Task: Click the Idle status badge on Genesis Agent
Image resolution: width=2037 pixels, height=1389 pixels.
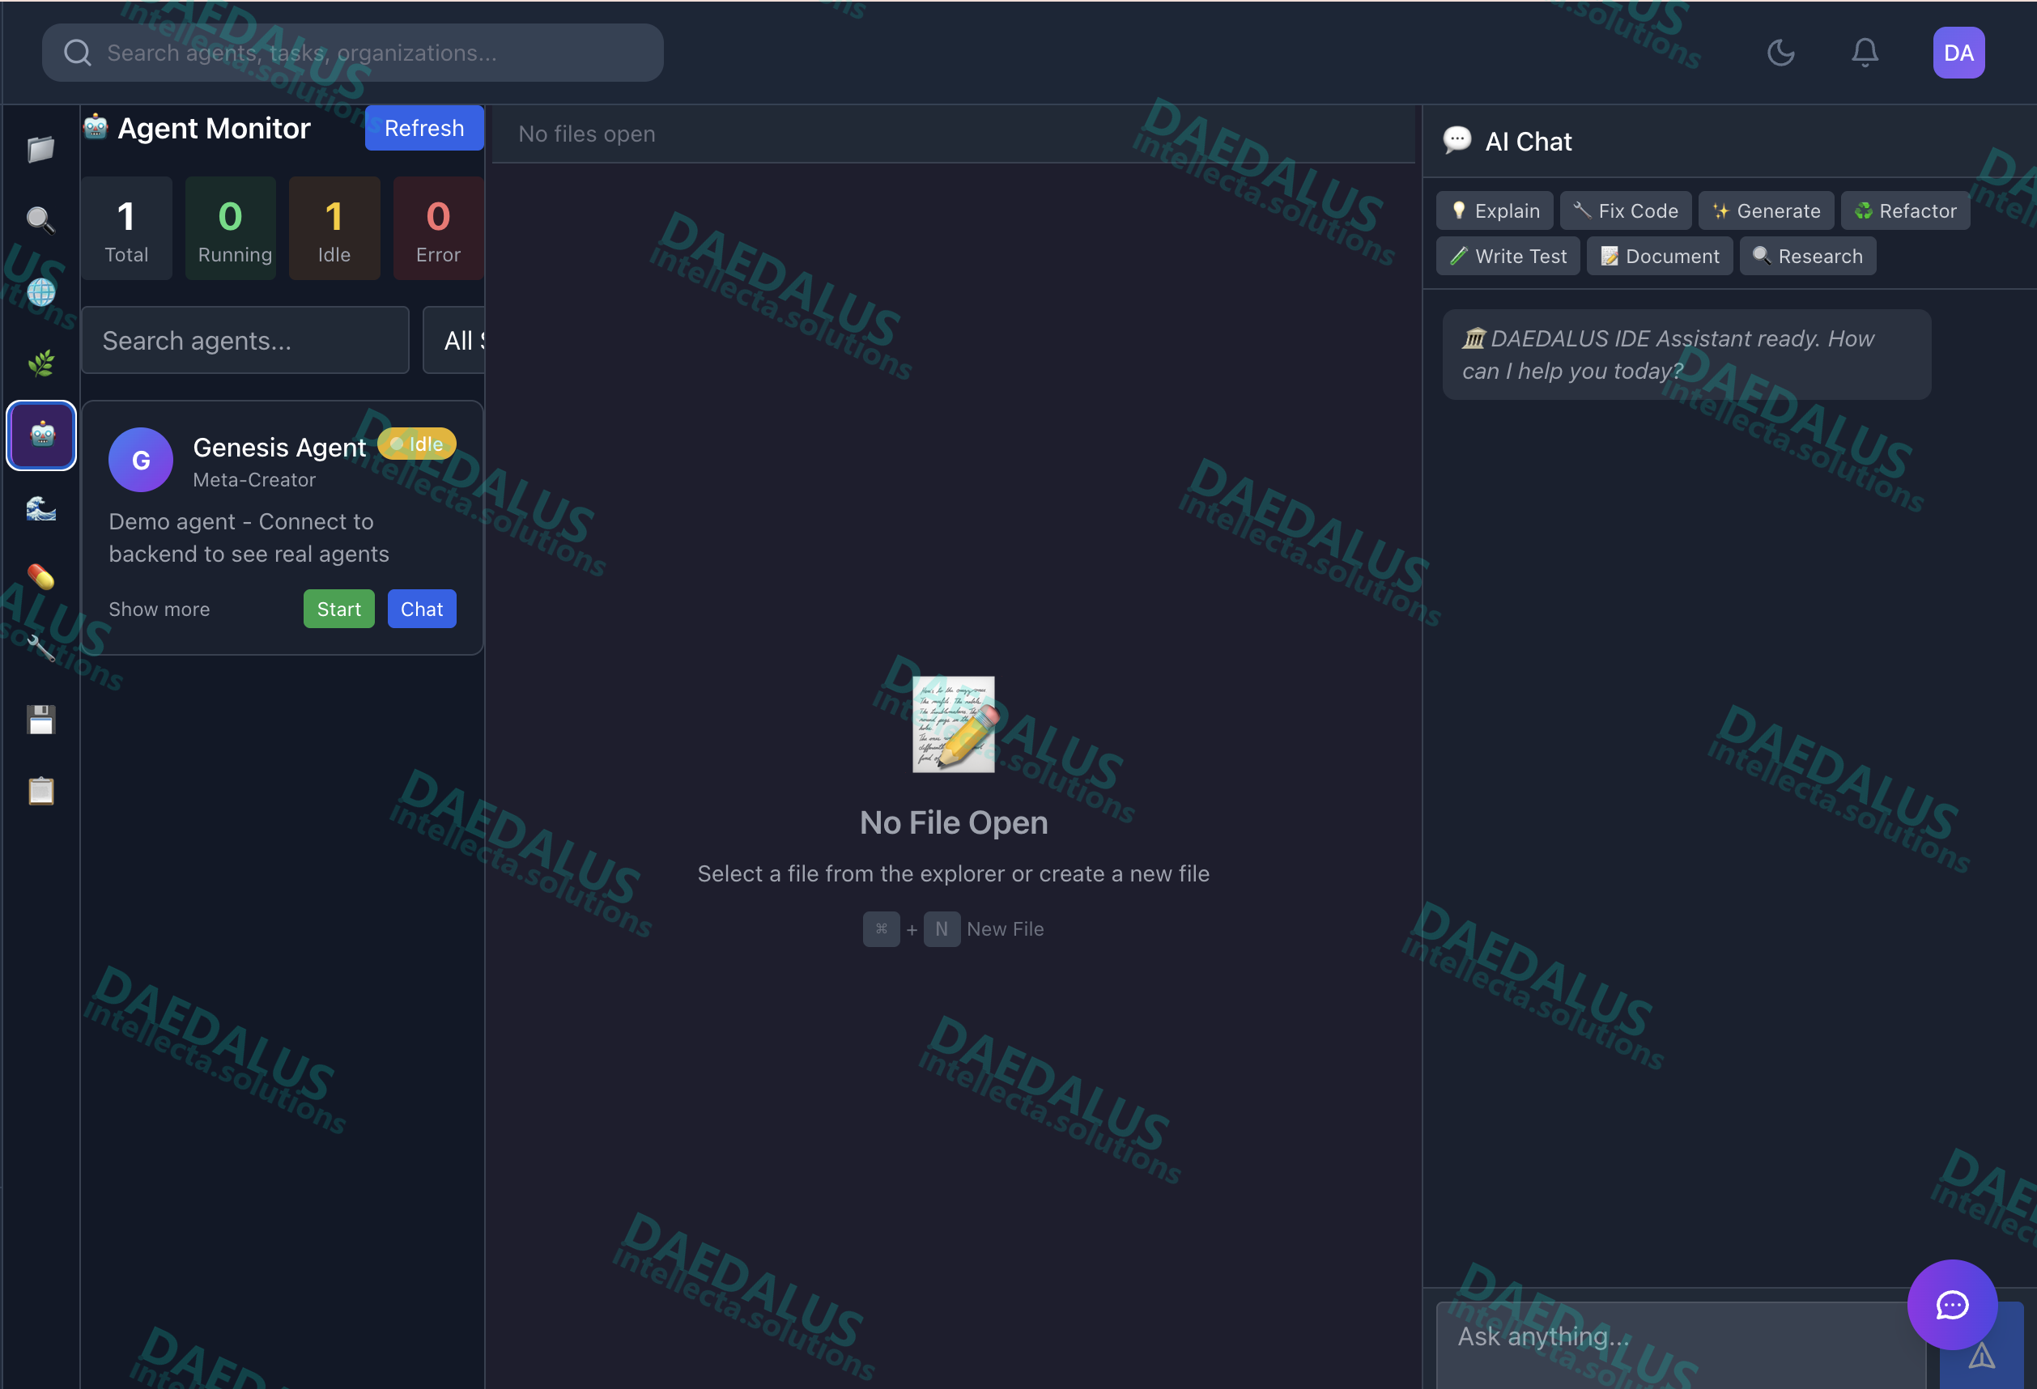Action: pyautogui.click(x=416, y=444)
